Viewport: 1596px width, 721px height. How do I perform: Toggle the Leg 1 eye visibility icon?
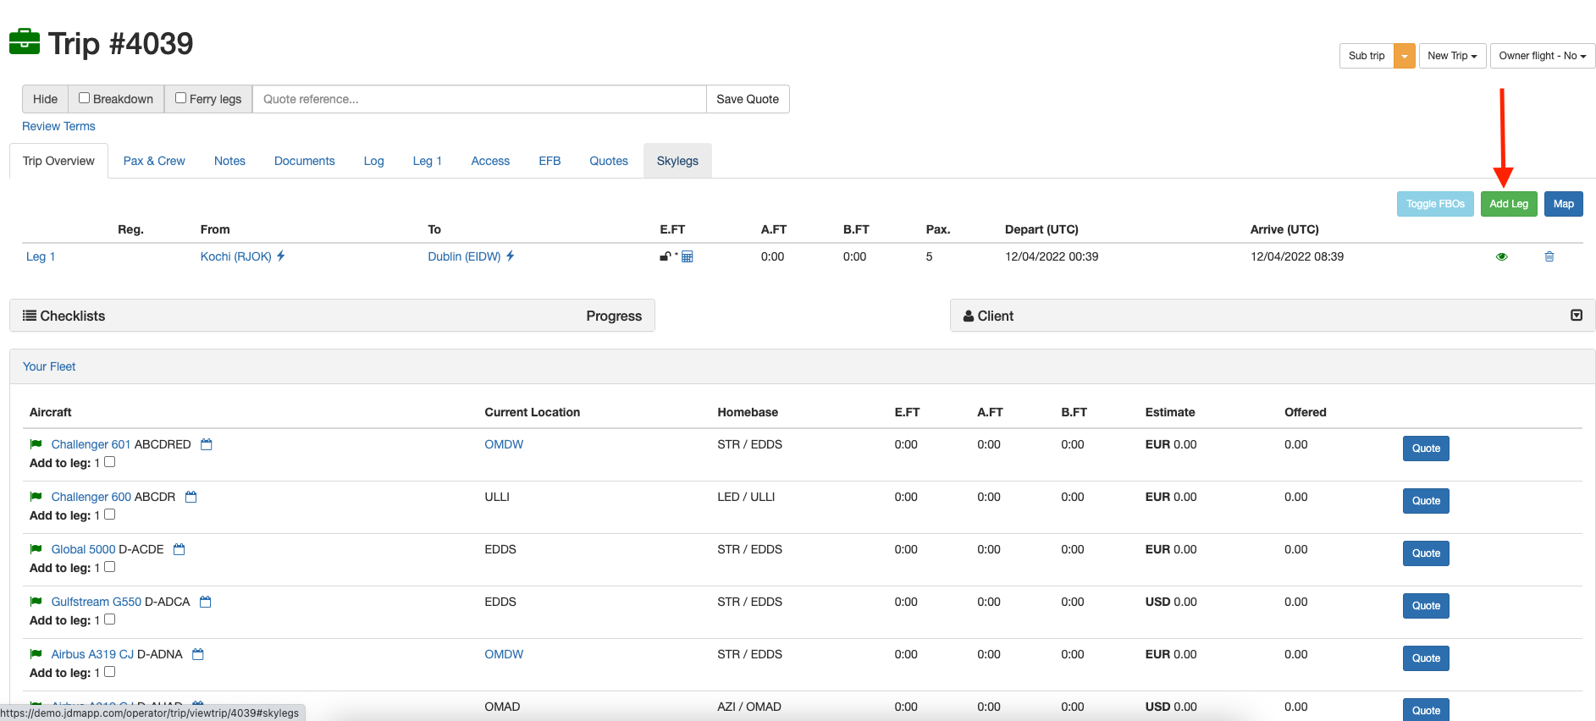pyautogui.click(x=1501, y=256)
